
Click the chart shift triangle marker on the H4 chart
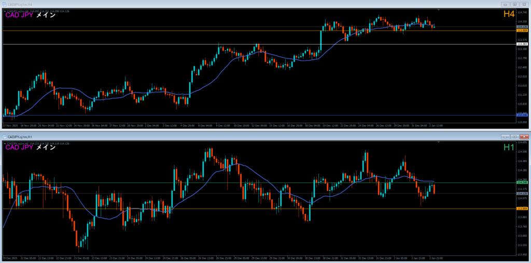(439, 10)
